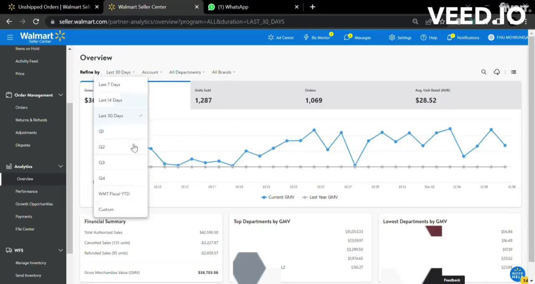Screen dimensions: 535x284
Task: Click the sidebar vertical scrollbar
Action: [x=70, y=177]
